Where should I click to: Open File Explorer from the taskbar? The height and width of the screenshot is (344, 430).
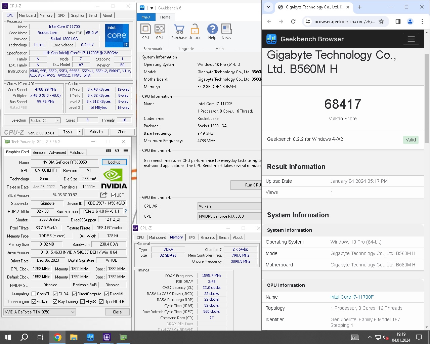click(x=74, y=337)
